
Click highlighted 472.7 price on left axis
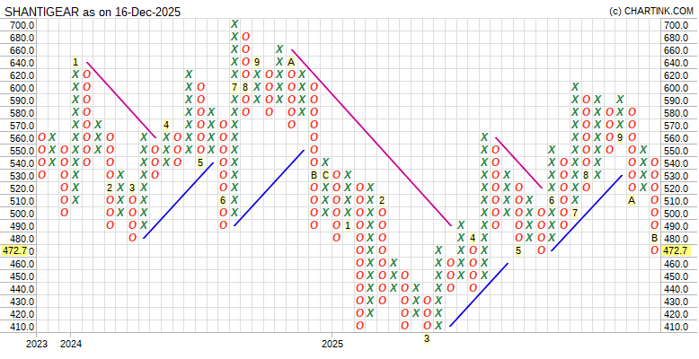[x=18, y=250]
